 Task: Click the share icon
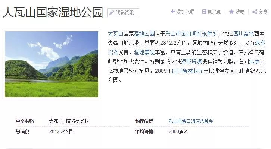point(255,12)
